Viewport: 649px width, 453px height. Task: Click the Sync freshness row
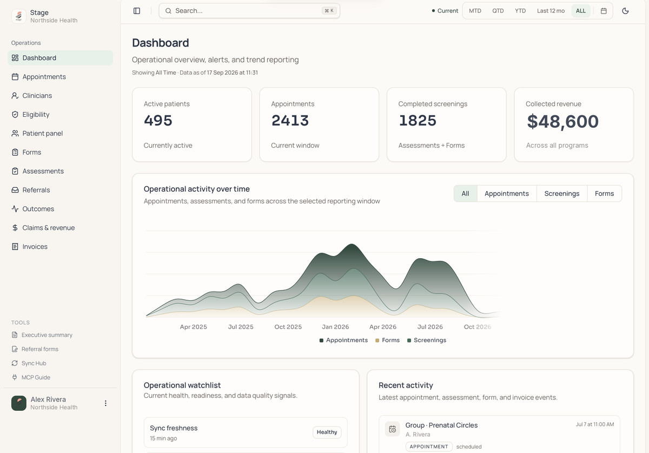pos(246,432)
